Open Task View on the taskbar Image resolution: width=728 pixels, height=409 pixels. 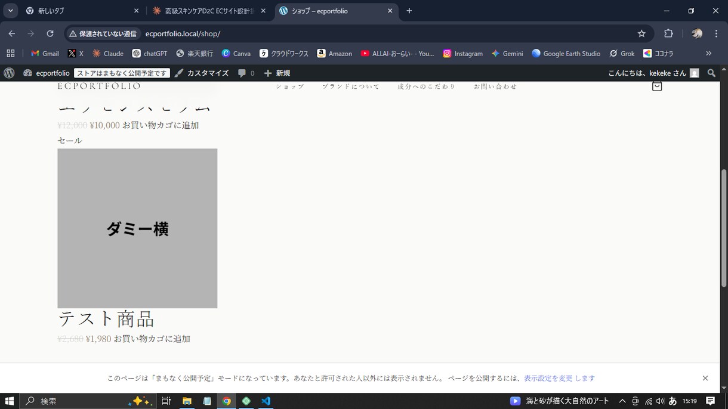pos(166,401)
